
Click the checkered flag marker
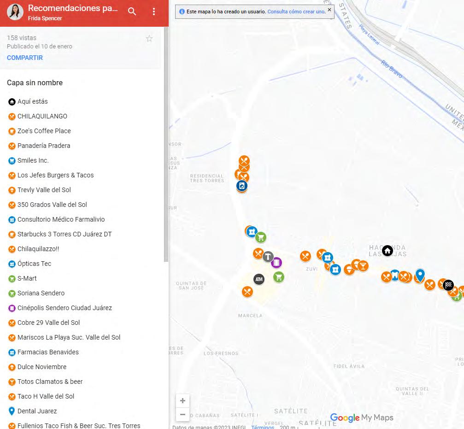point(448,285)
